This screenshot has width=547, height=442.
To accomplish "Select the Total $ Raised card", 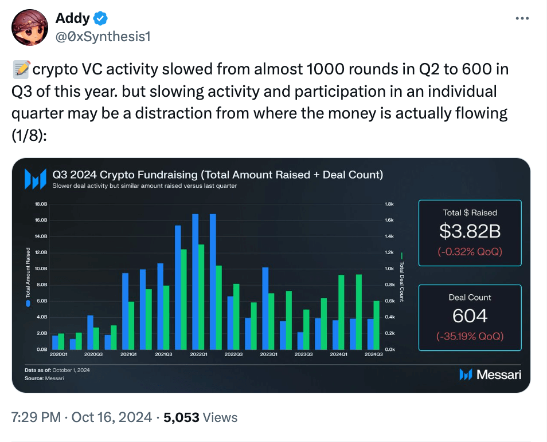I will pos(470,232).
